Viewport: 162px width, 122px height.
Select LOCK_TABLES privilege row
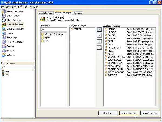(129, 60)
